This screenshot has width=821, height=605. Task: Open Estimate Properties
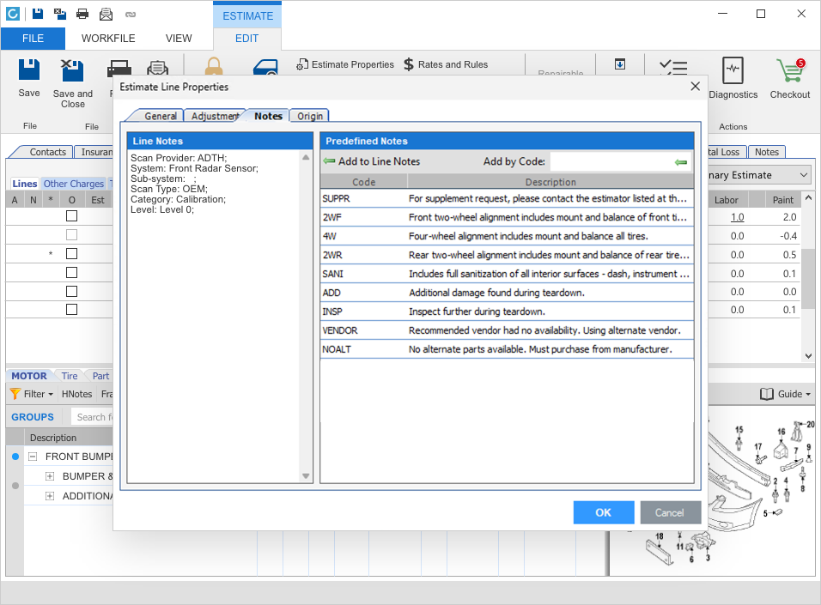(x=345, y=64)
